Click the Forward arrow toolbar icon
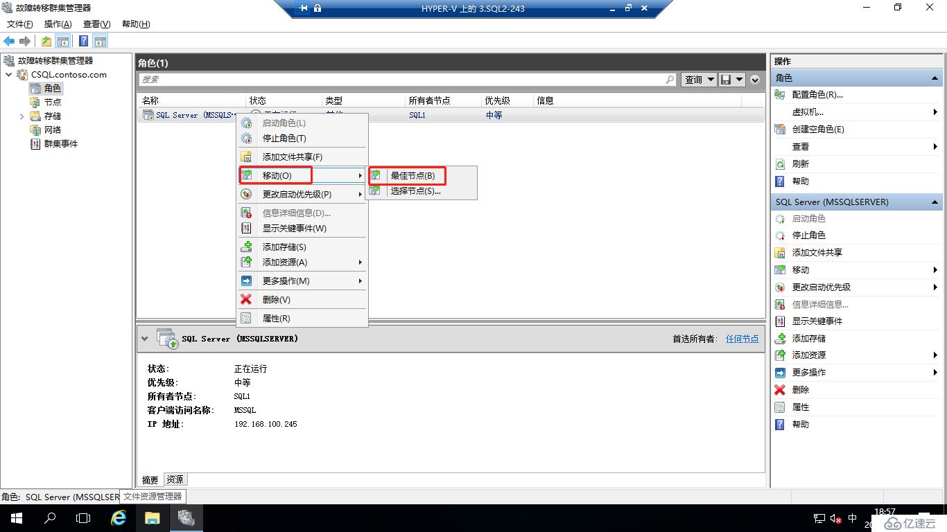This screenshot has width=947, height=532. click(25, 42)
